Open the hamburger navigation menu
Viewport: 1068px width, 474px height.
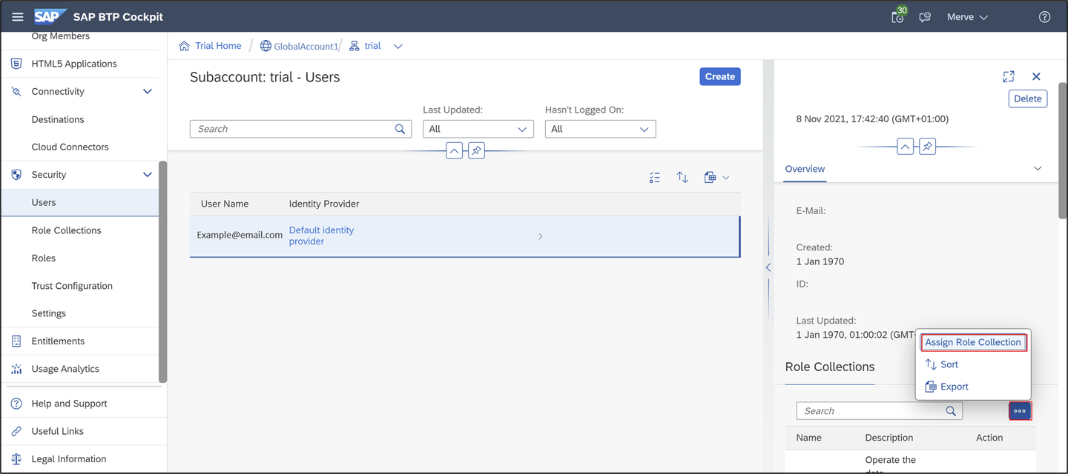coord(18,17)
